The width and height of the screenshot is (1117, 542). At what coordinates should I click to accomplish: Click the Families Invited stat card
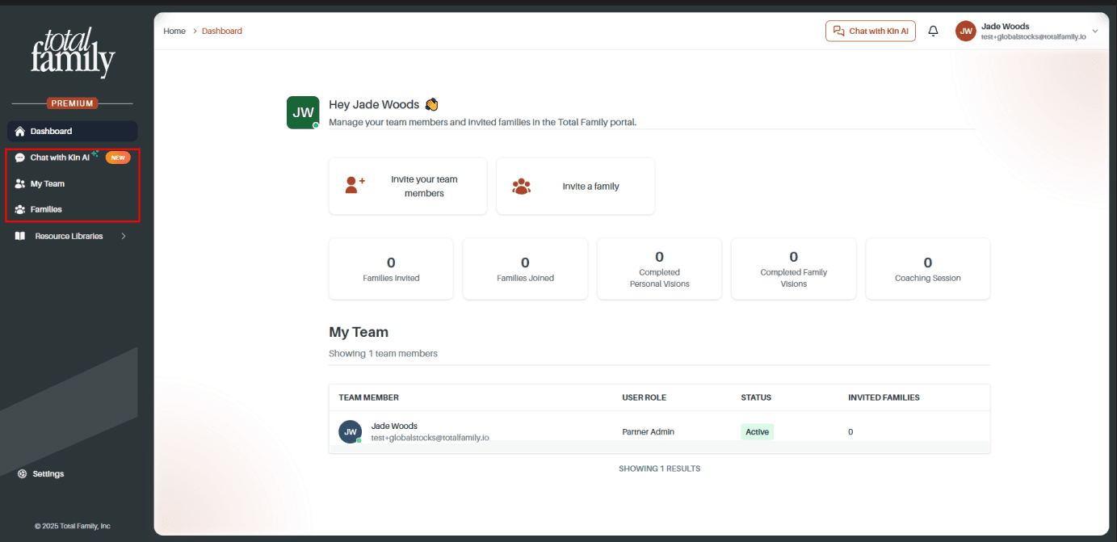(391, 269)
